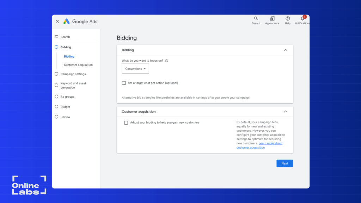Click the Alternative bid strategies note text
Viewport: 361px width, 203px height.
pyautogui.click(x=185, y=97)
